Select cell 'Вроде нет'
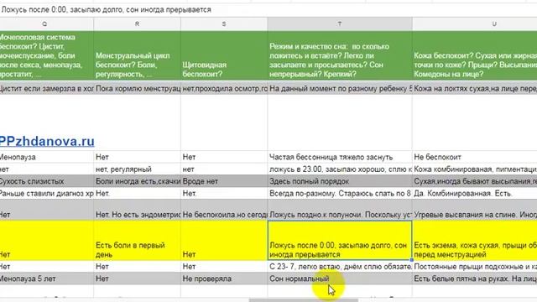Viewport: 537px width, 302px height. [x=224, y=181]
